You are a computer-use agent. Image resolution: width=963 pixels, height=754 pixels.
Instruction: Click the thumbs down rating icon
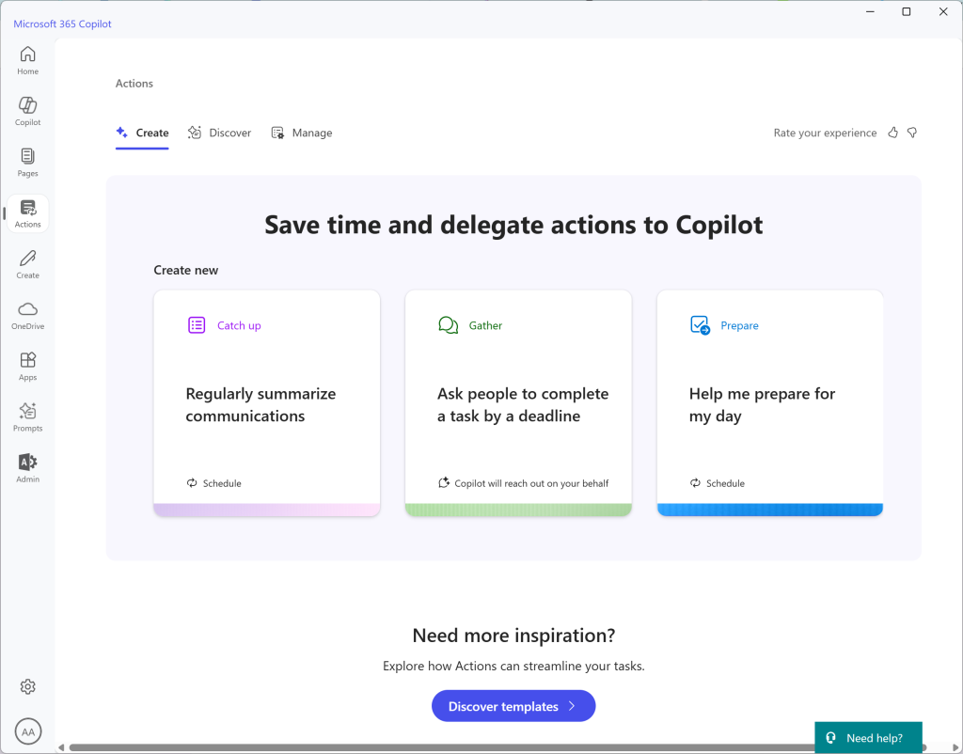coord(912,133)
